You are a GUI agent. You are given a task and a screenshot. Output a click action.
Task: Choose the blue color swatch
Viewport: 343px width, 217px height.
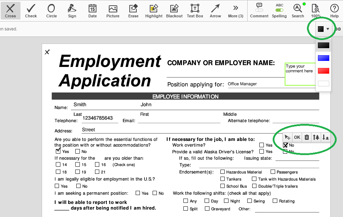click(x=324, y=58)
